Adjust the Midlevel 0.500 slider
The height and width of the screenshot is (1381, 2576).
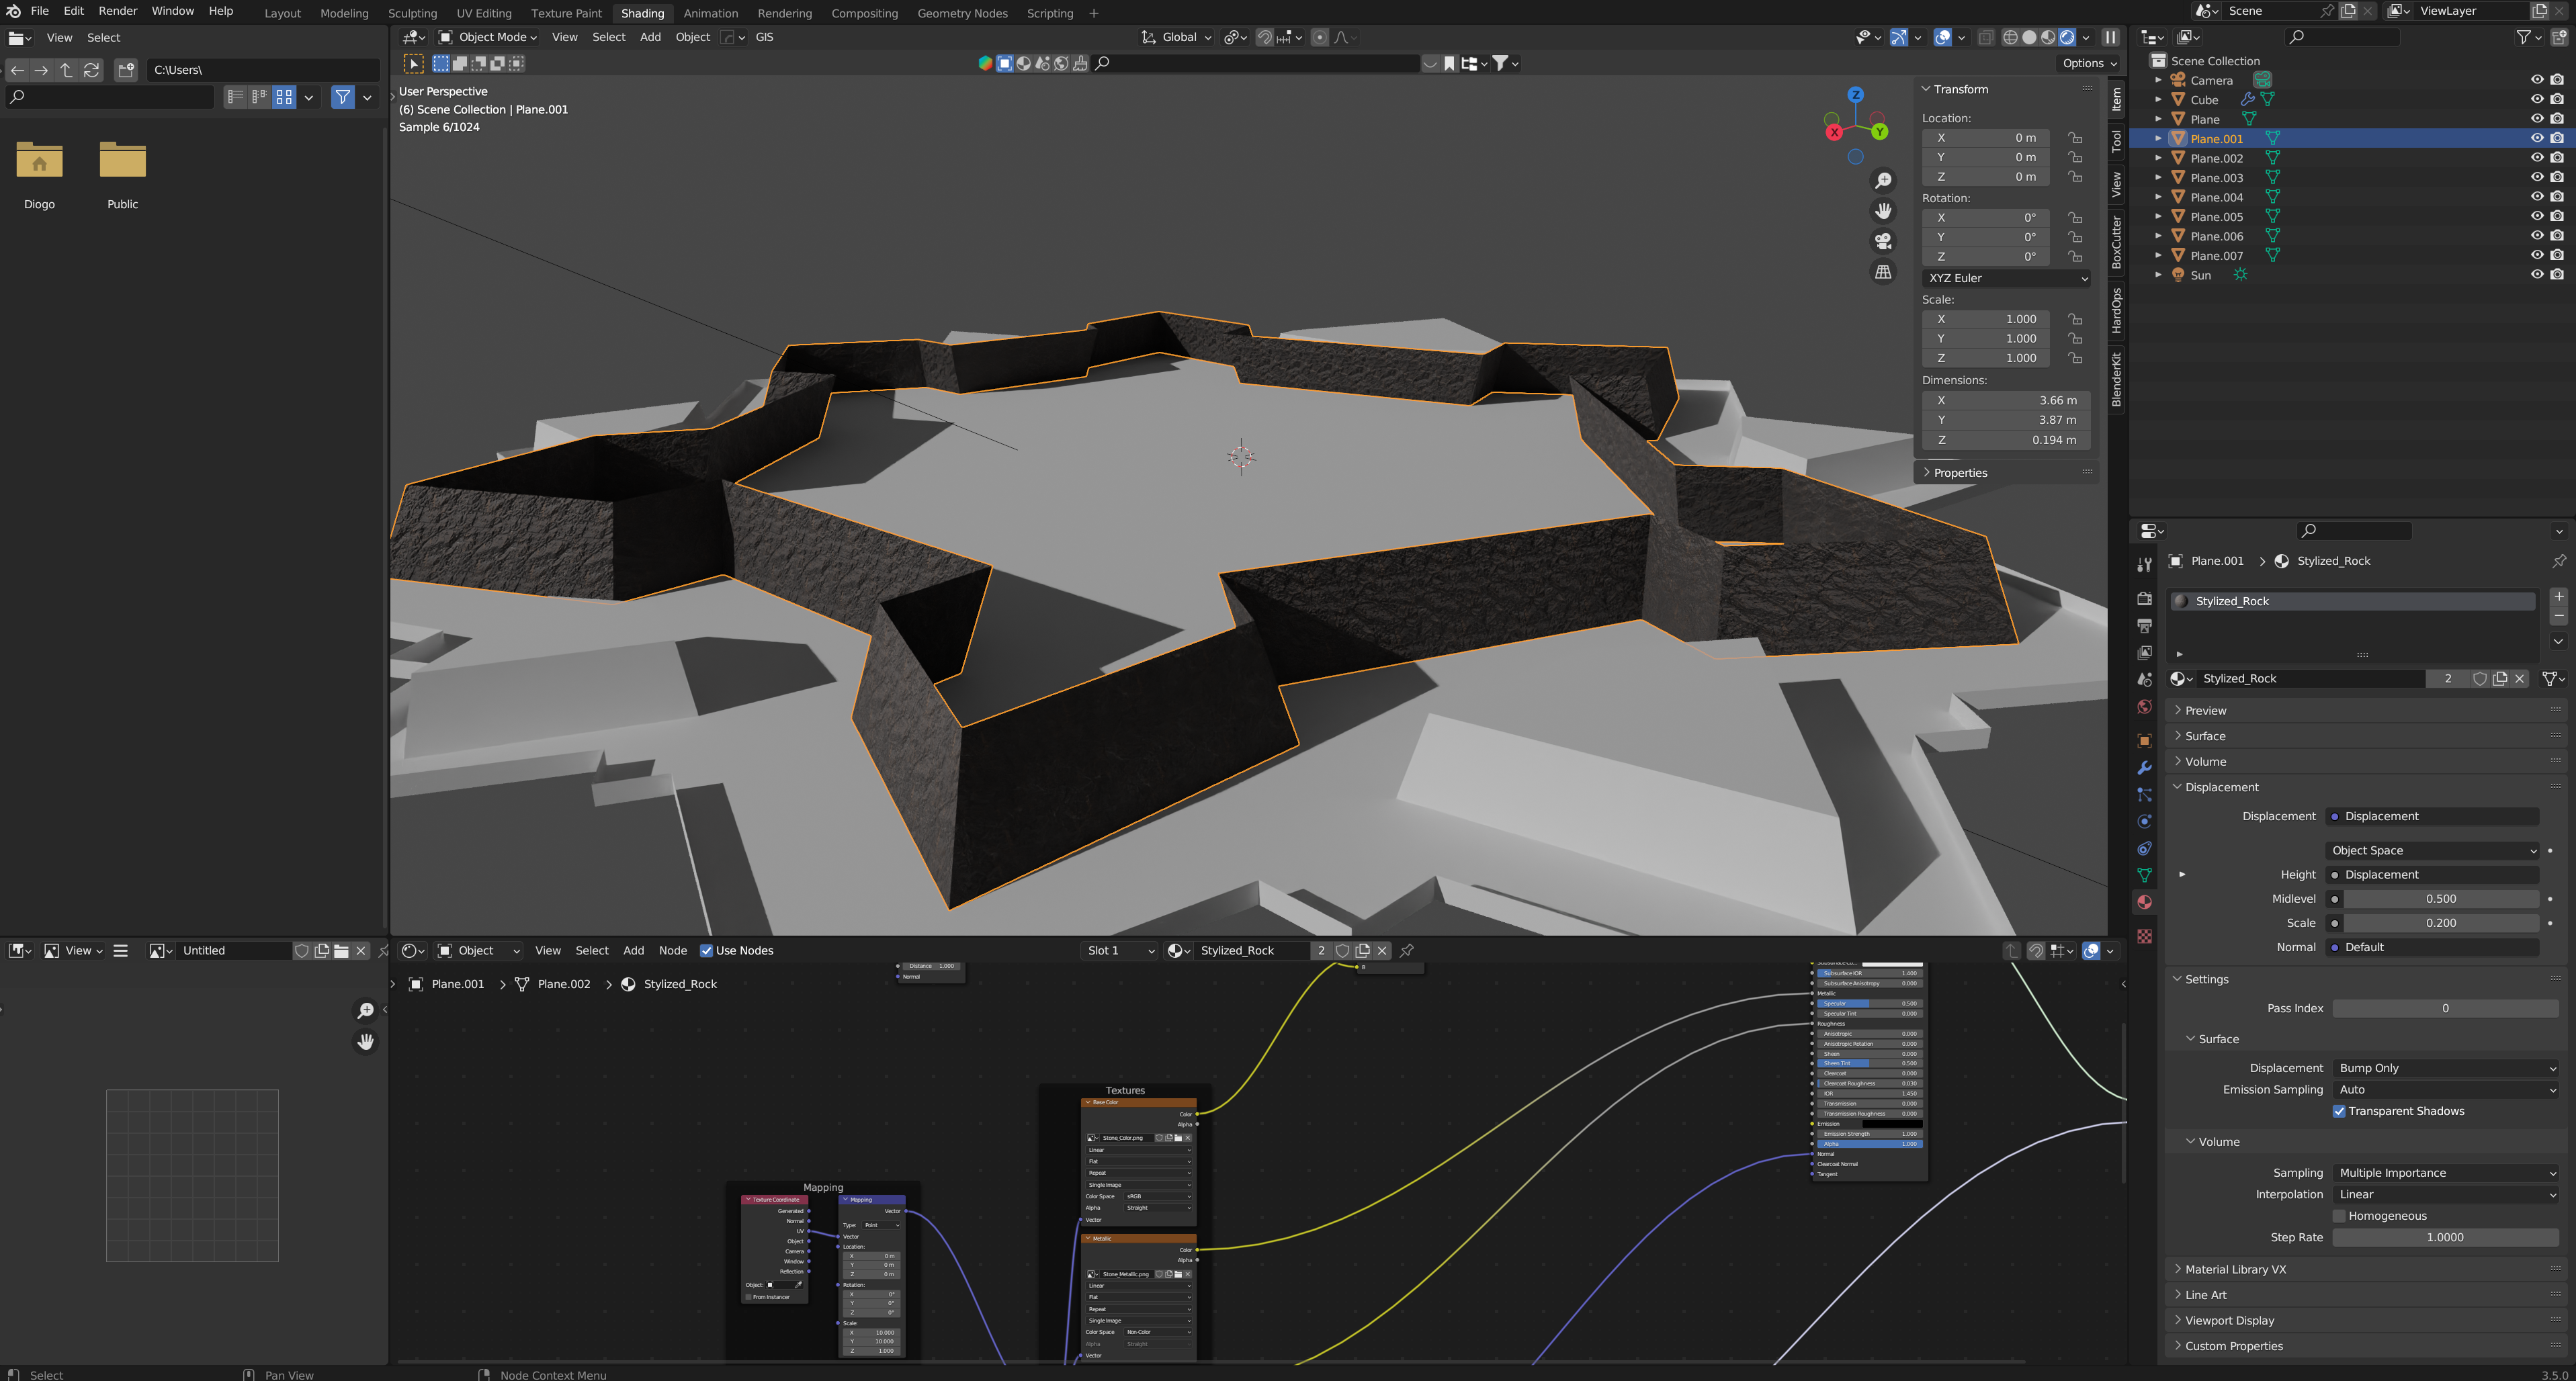point(2440,899)
